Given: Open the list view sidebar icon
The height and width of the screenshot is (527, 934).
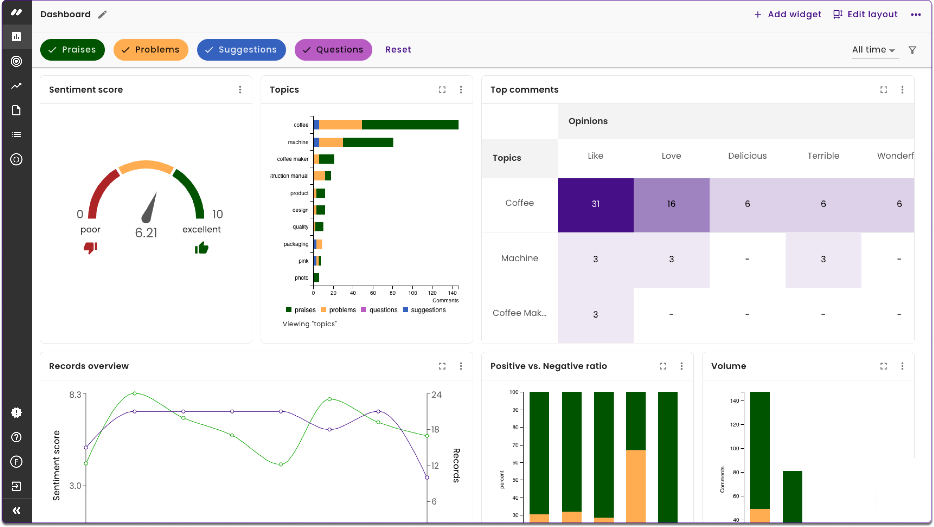Looking at the screenshot, I should 16,135.
